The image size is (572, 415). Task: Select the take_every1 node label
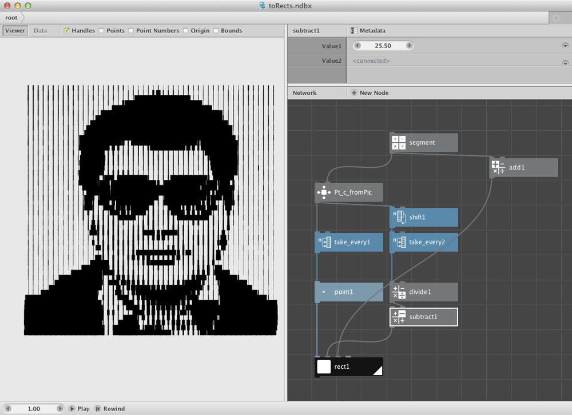pyautogui.click(x=352, y=242)
